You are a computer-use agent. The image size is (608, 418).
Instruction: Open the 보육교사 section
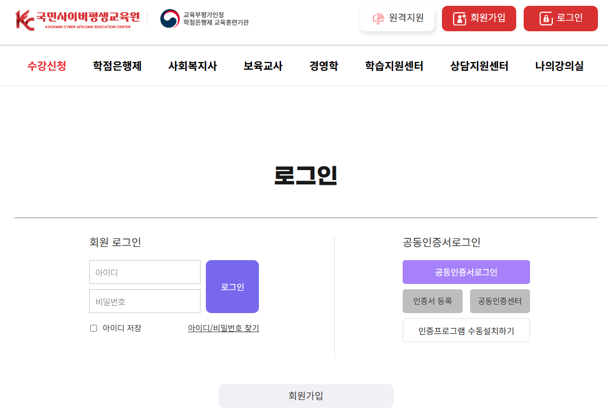tap(262, 66)
